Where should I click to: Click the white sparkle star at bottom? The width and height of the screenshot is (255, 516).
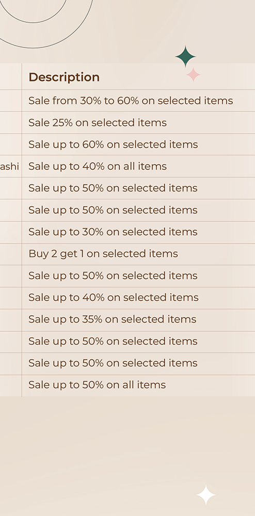[x=206, y=495]
